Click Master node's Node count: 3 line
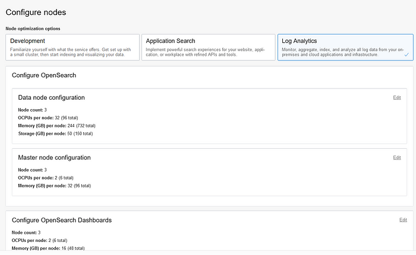 (32, 170)
